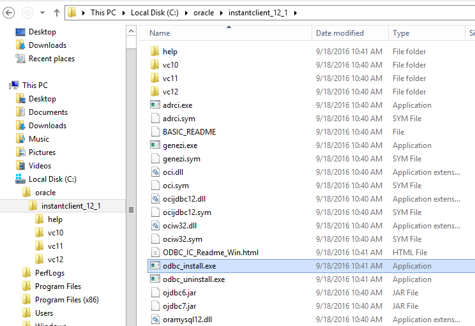
Task: Click odbc_uninstall.exe application icon
Action: coord(155,279)
